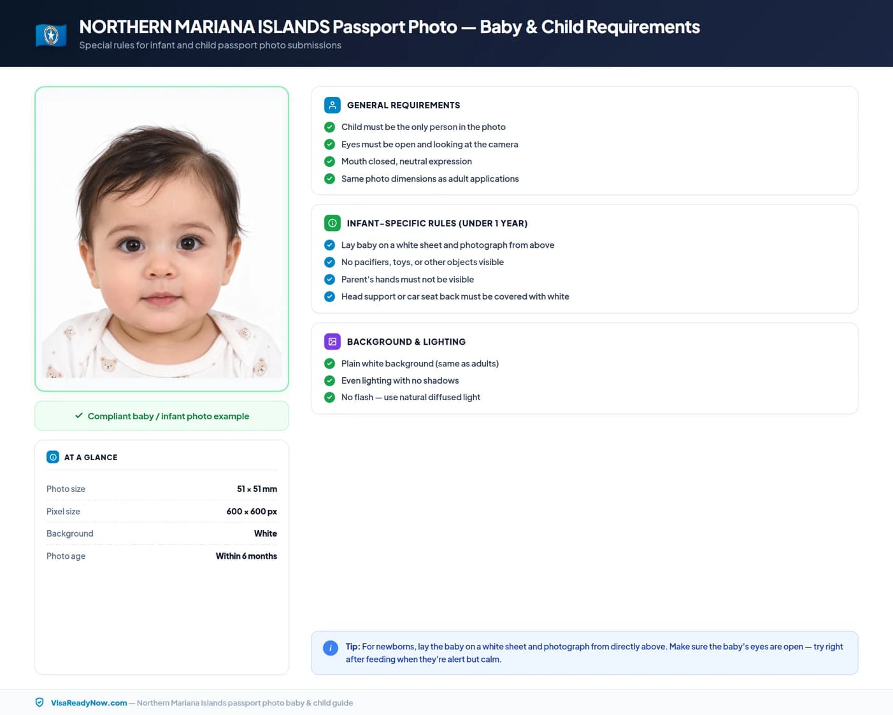The image size is (893, 715).
Task: Click the 'INFANT-SPECIFIC RULES (UNDER 1 YEAR)' heading
Action: coord(437,223)
